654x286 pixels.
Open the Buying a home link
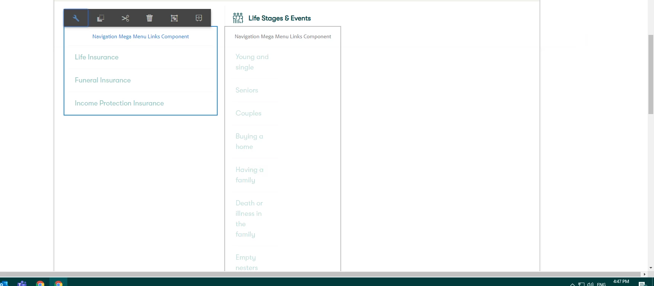pyautogui.click(x=249, y=142)
